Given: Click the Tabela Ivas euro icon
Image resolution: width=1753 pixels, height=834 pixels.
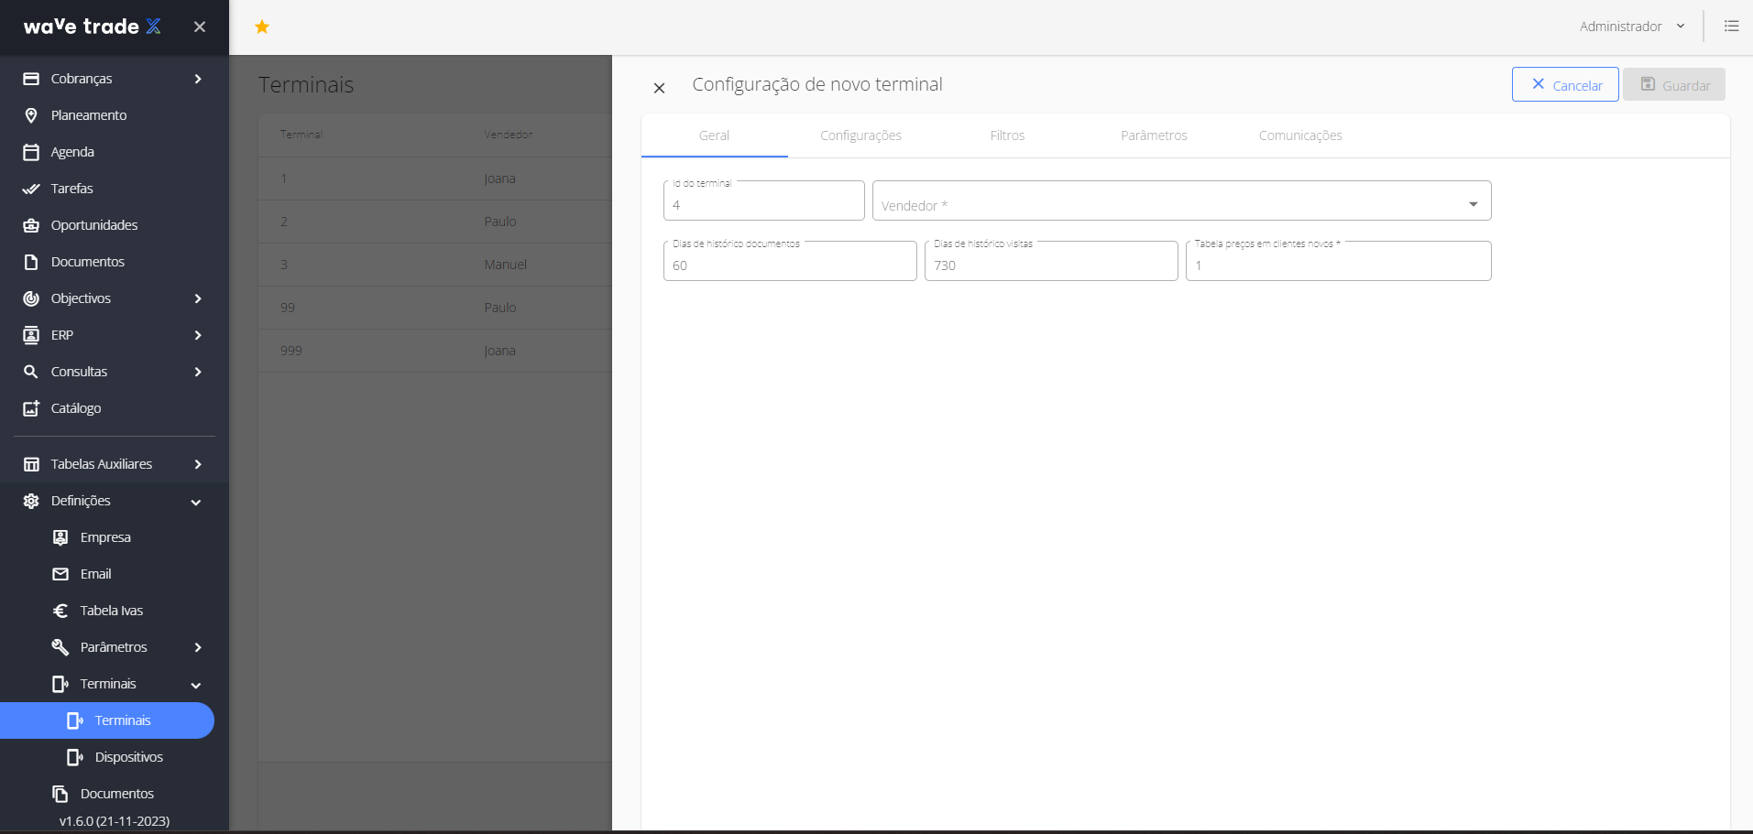Looking at the screenshot, I should (60, 611).
